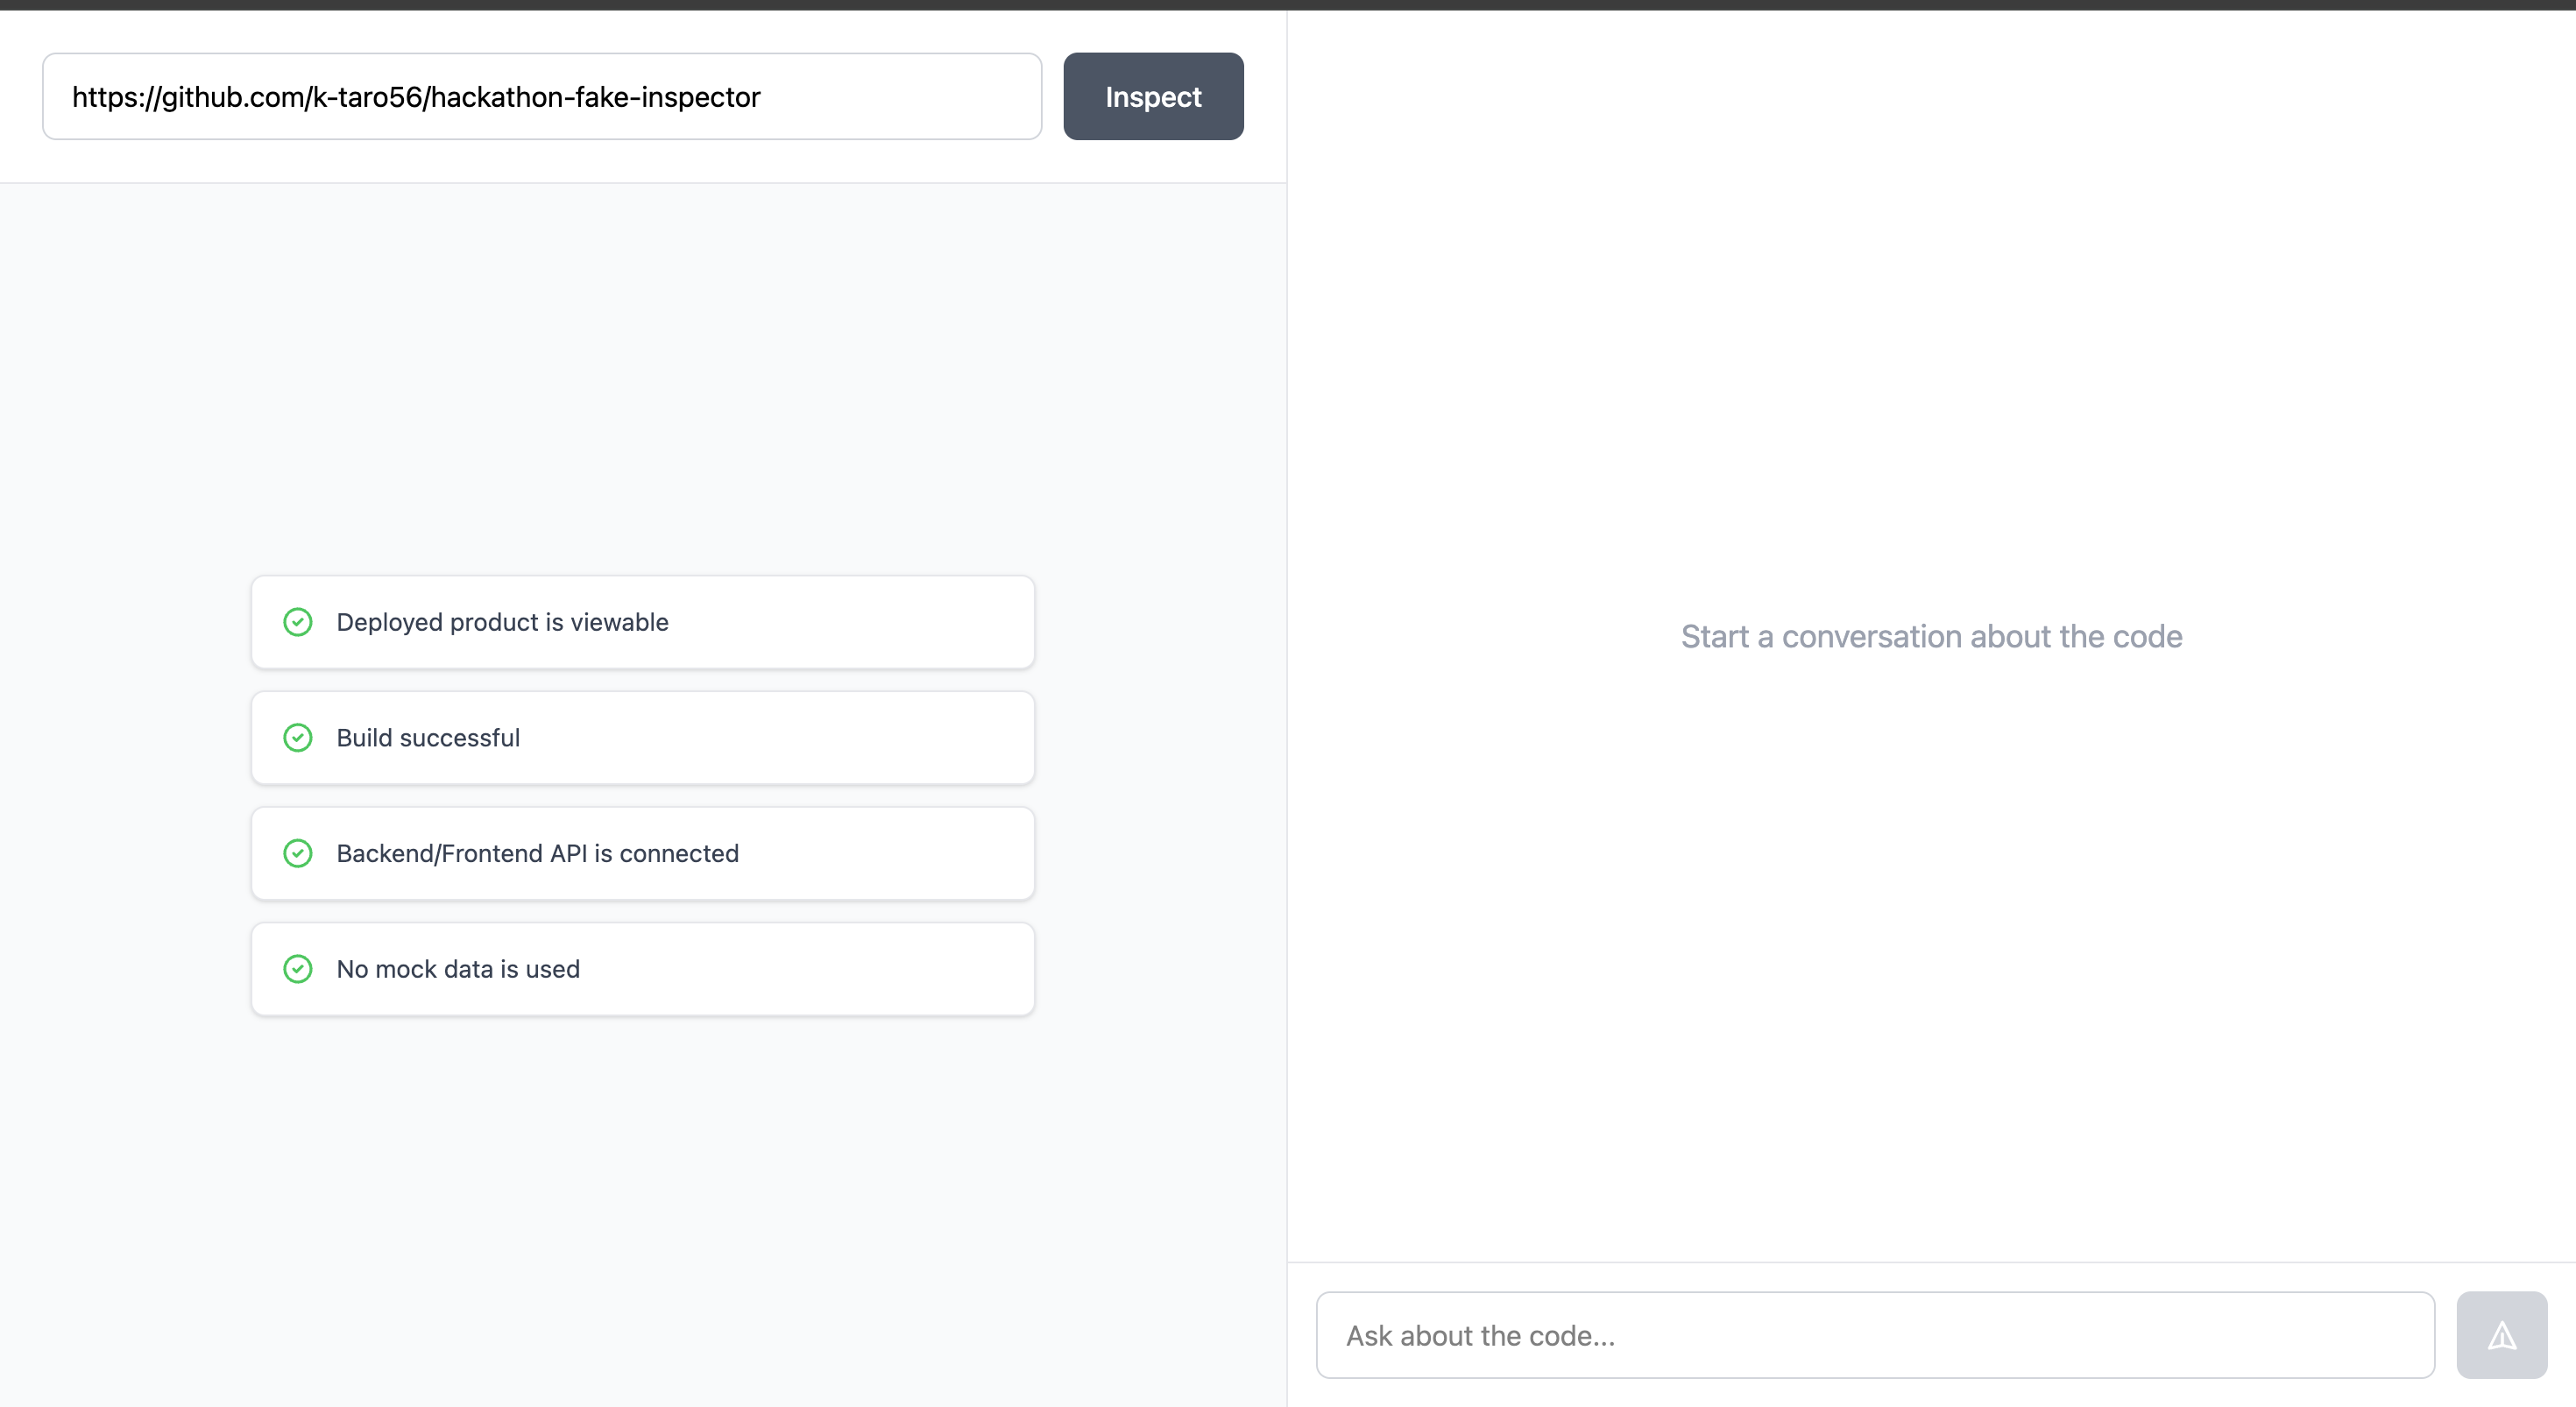Screen dimensions: 2576x1407
Task: Focus the Ask about the code input
Action: point(1874,1335)
